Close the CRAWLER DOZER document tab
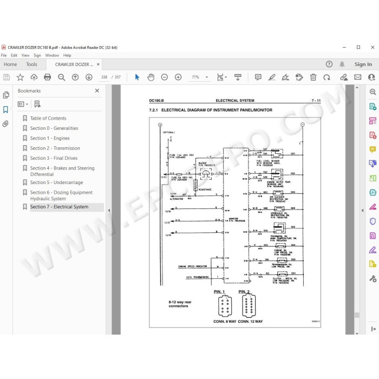The image size is (379, 379). pos(98,64)
